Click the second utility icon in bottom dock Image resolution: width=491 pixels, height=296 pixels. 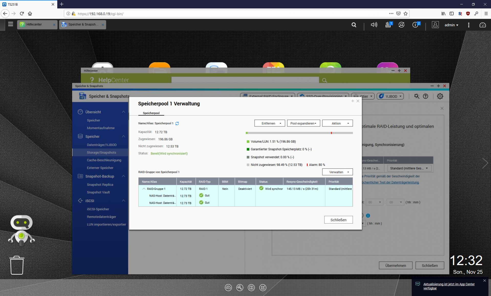pos(239,288)
